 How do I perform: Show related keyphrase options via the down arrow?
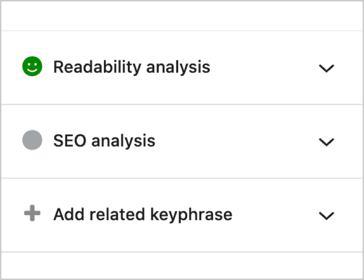[326, 215]
